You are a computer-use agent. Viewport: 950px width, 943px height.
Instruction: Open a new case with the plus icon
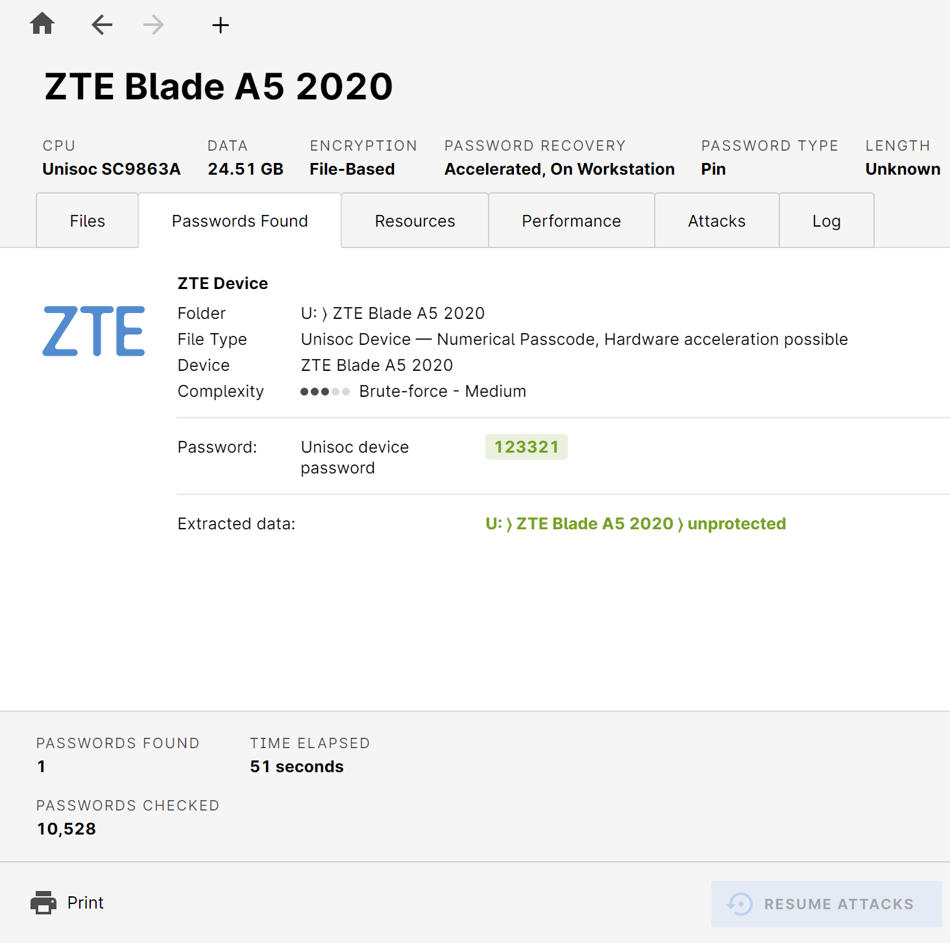220,25
